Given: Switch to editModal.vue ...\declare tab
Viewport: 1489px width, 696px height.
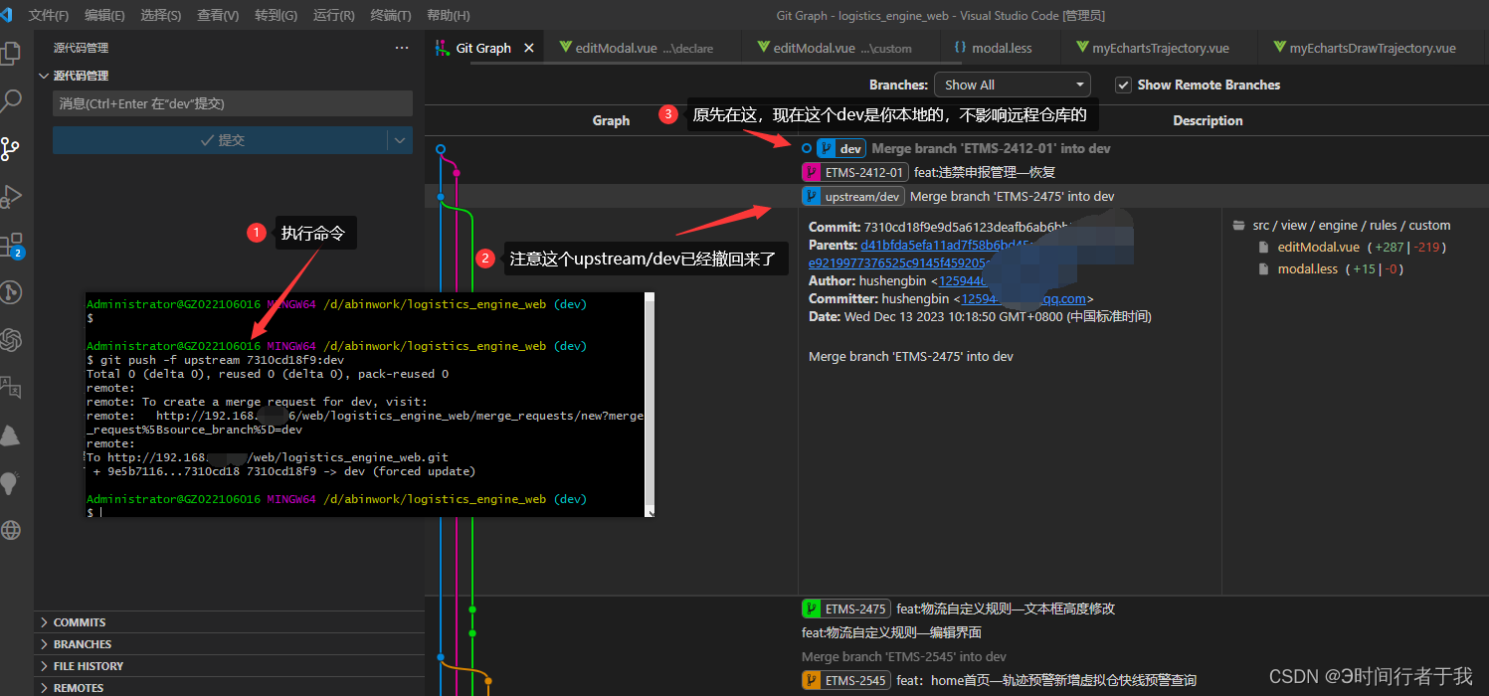Looking at the screenshot, I should point(643,48).
